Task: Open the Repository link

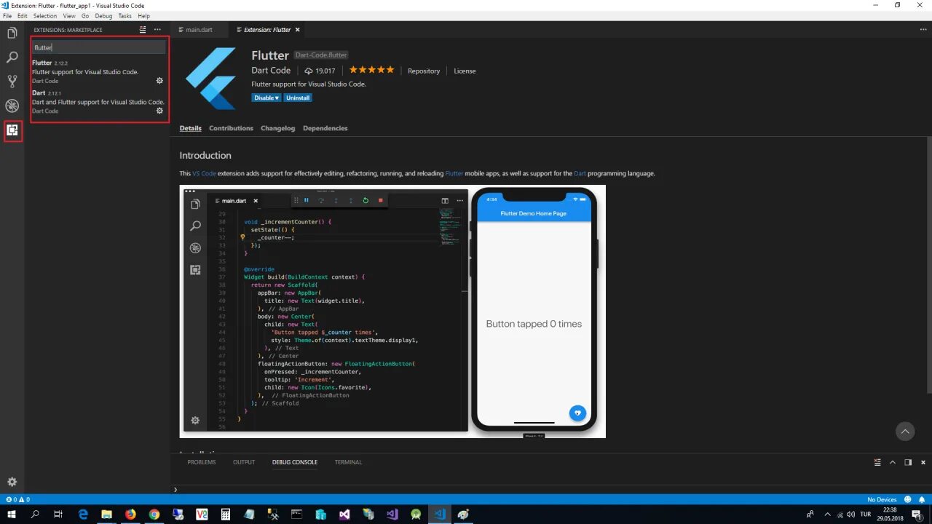Action: coord(424,71)
